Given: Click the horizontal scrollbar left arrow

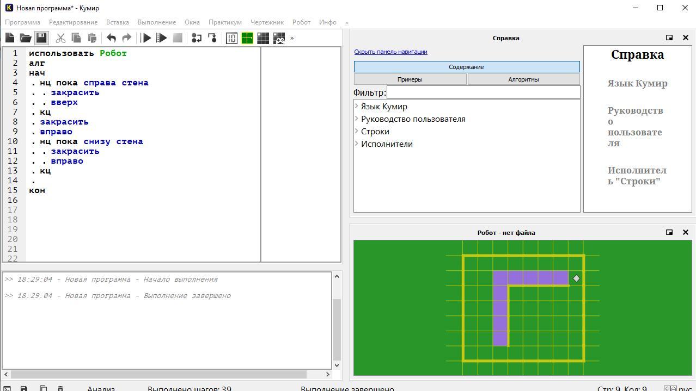Looking at the screenshot, I should click(7, 374).
